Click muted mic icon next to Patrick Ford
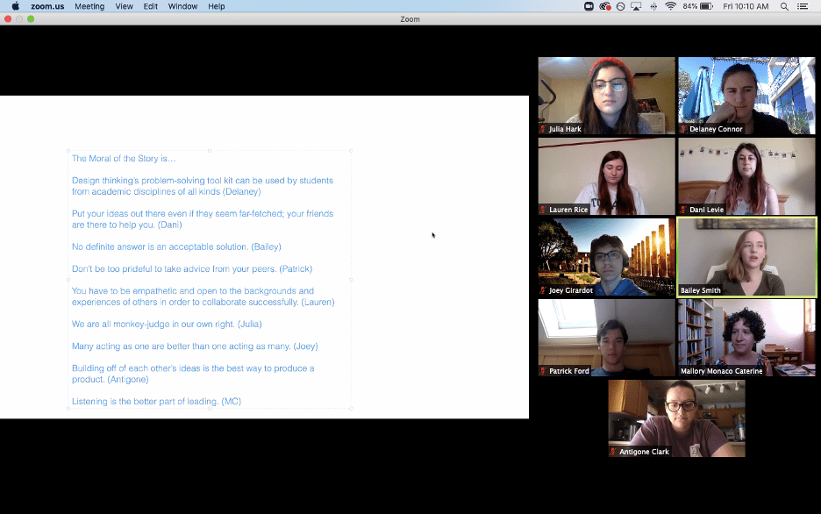 tap(544, 371)
